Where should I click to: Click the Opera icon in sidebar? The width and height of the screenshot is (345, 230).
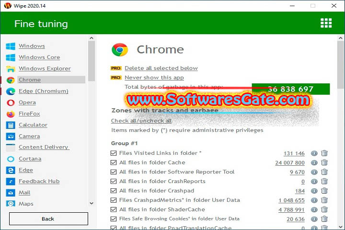[x=11, y=103]
